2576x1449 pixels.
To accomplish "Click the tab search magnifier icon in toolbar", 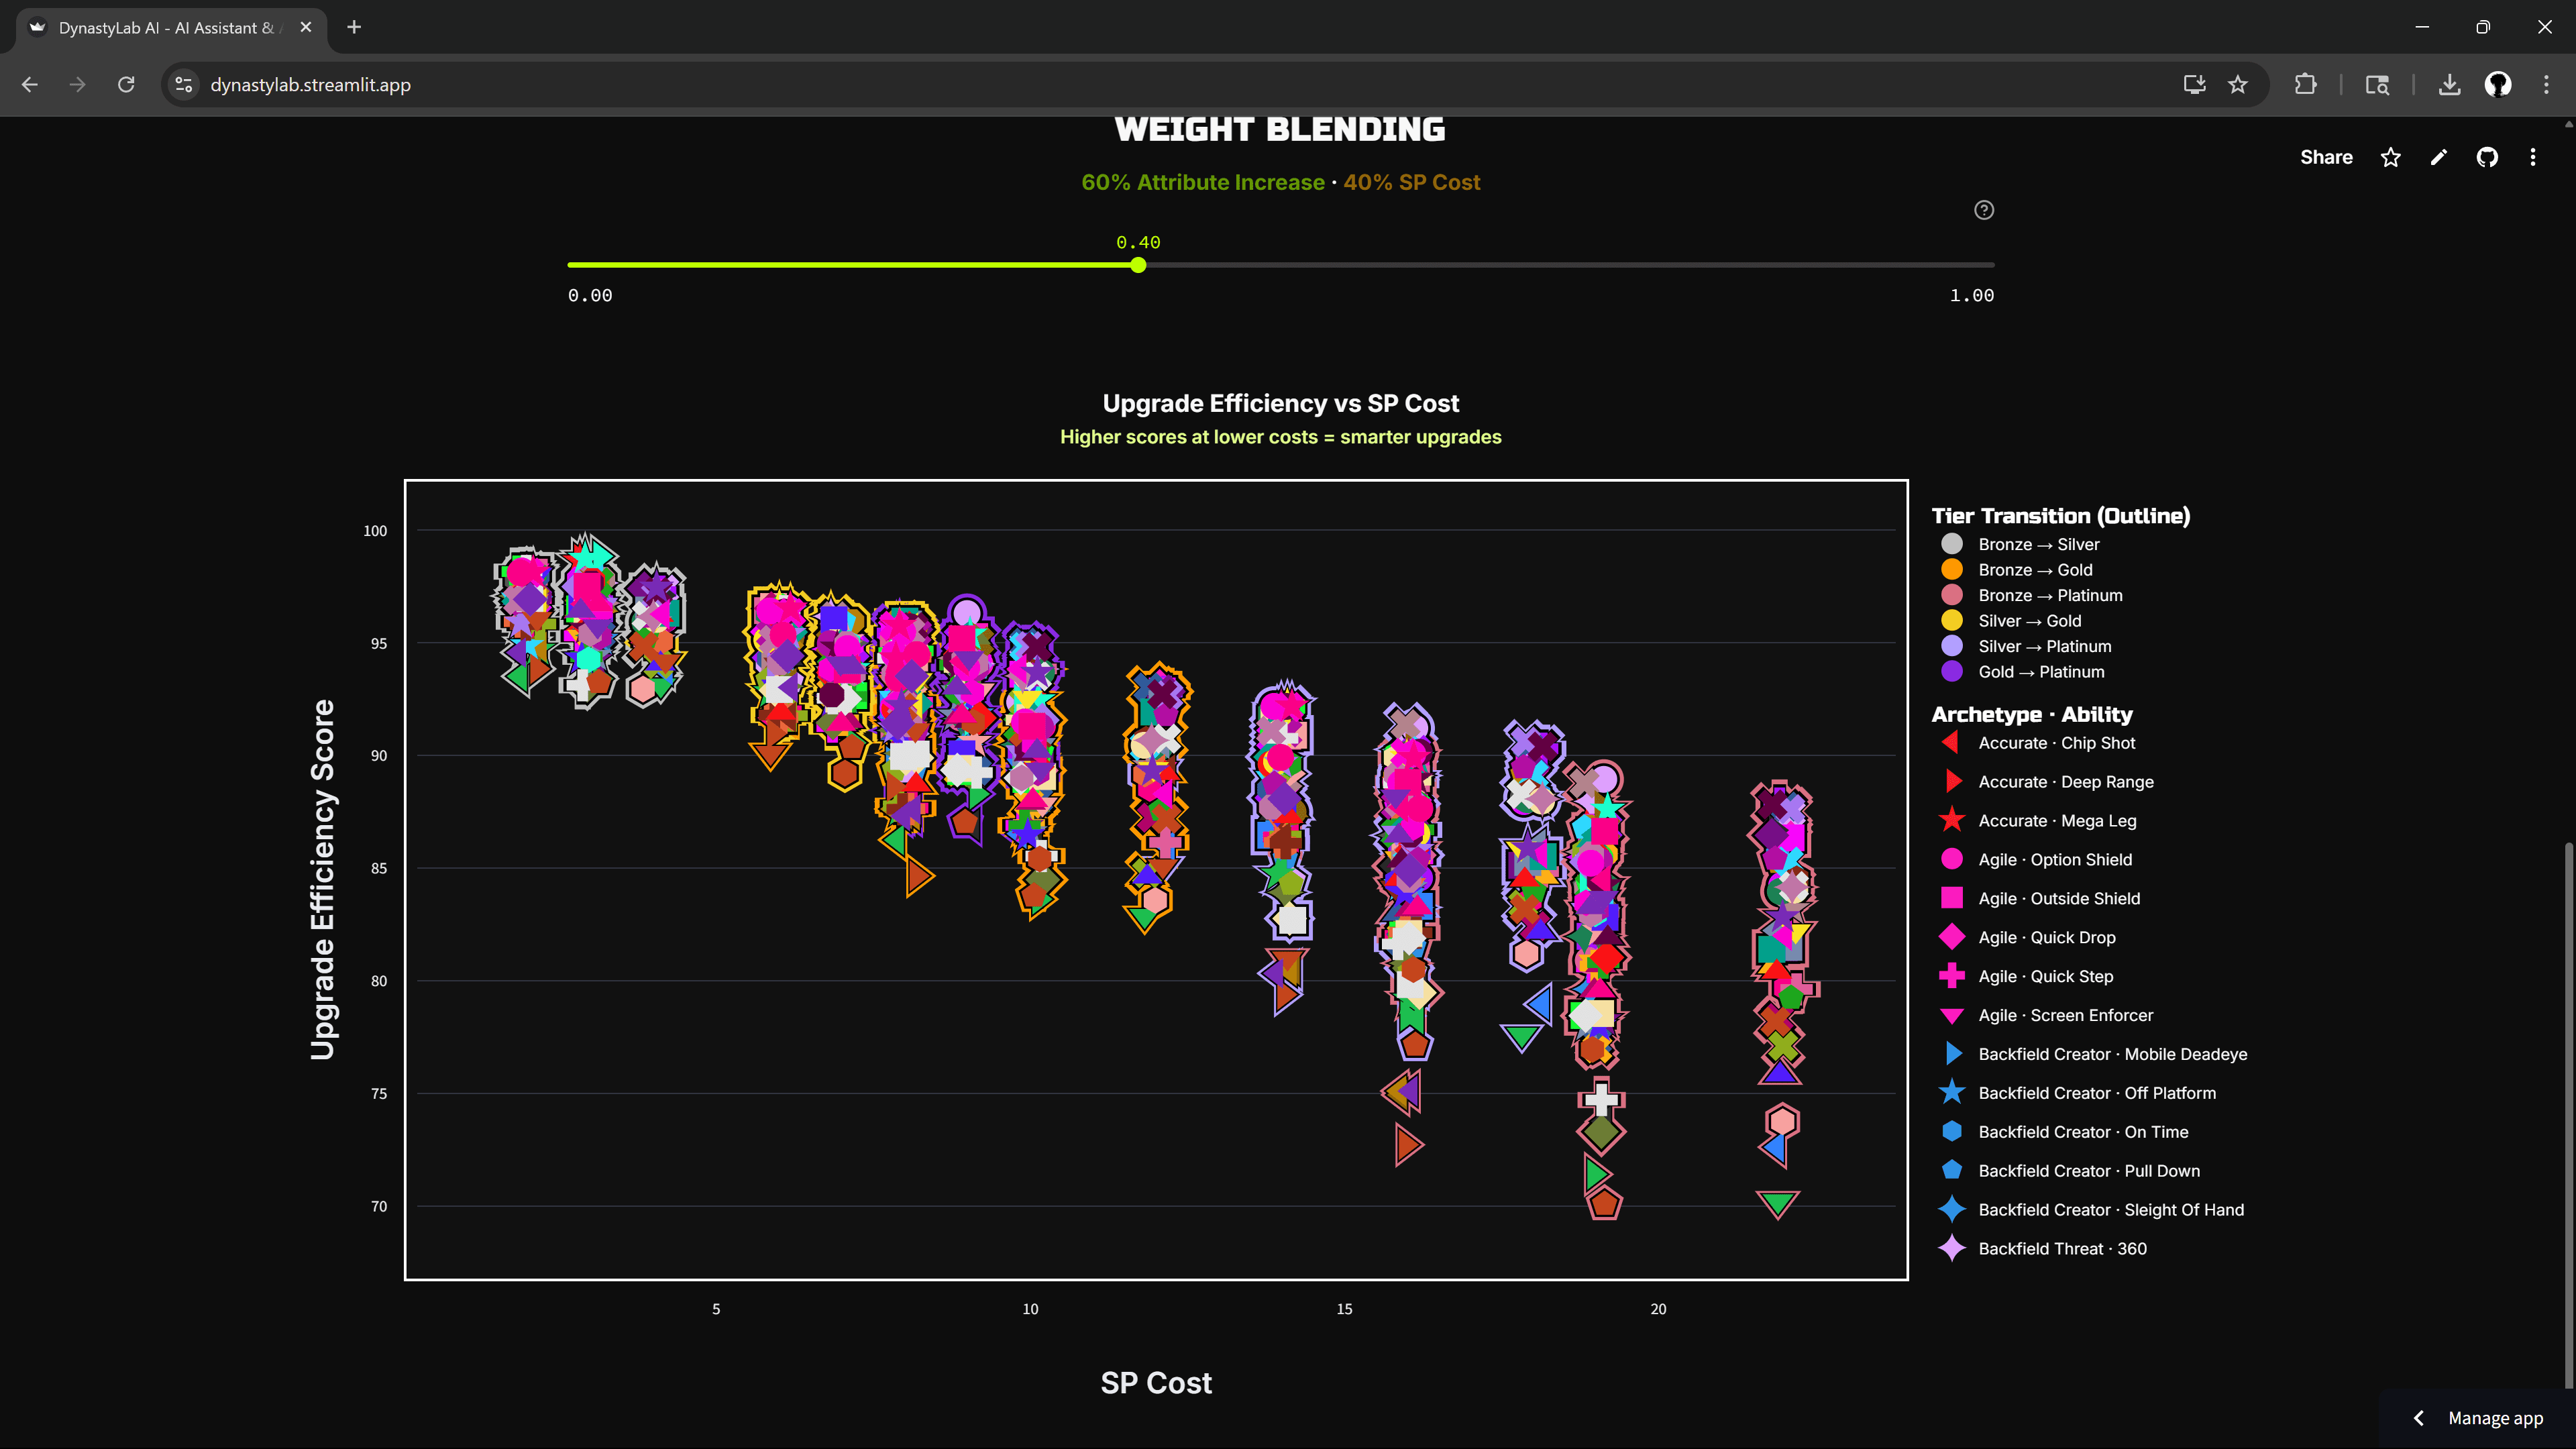I will (2378, 85).
